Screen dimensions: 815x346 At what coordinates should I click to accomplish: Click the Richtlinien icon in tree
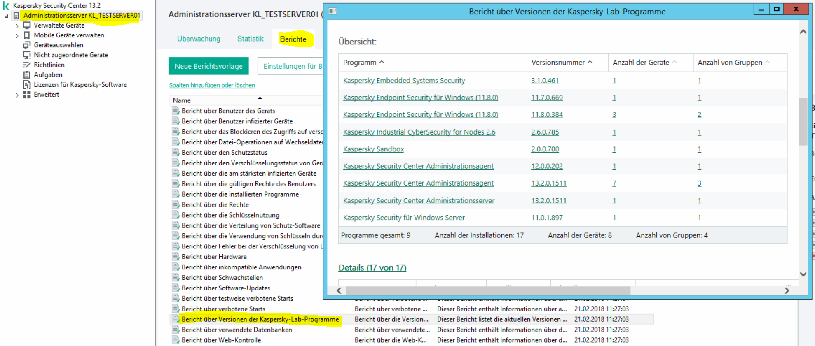pyautogui.click(x=27, y=65)
